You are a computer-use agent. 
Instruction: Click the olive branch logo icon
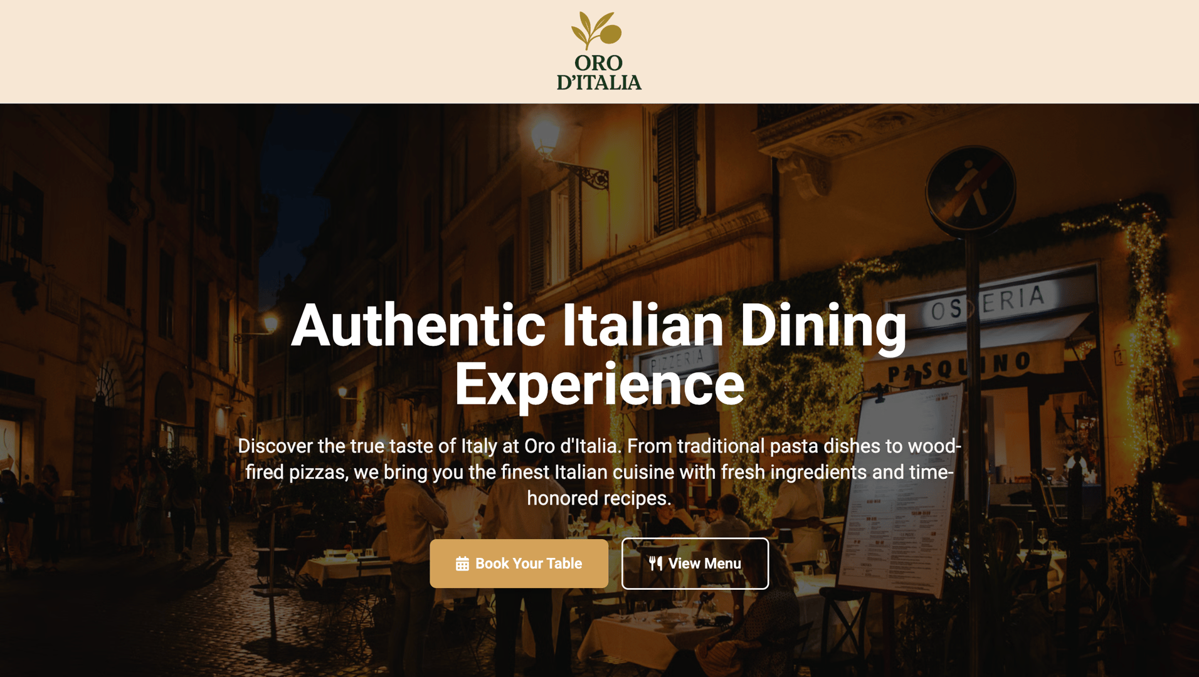[x=596, y=30]
